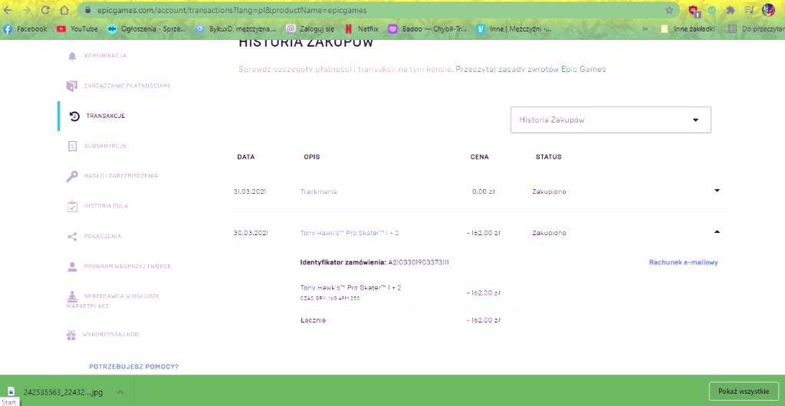Screen dimensions: 785x406
Task: Click the browser forward arrow
Action: (x=27, y=9)
